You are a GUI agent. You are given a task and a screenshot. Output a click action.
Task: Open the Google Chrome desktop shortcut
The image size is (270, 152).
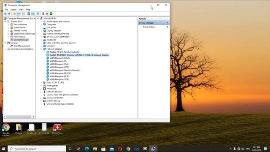coord(6,130)
